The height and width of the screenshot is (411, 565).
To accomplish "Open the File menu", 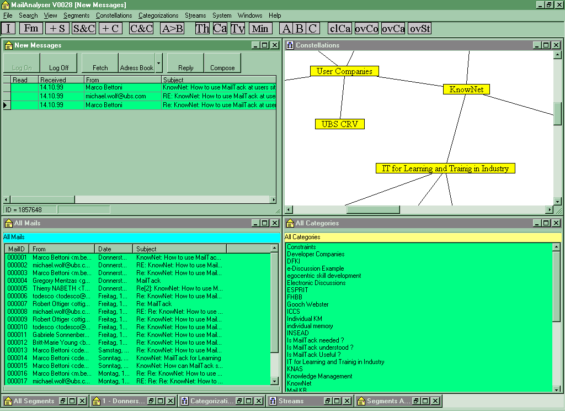I will [8, 15].
